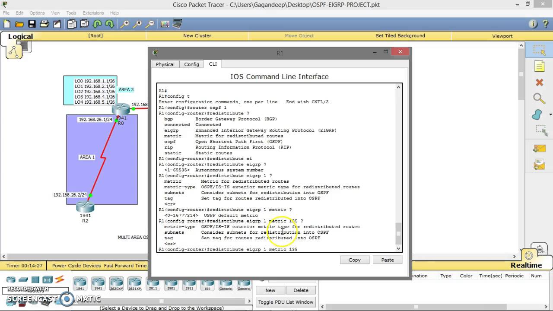The width and height of the screenshot is (553, 311).
Task: Open a file with the folder icon
Action: 19,24
